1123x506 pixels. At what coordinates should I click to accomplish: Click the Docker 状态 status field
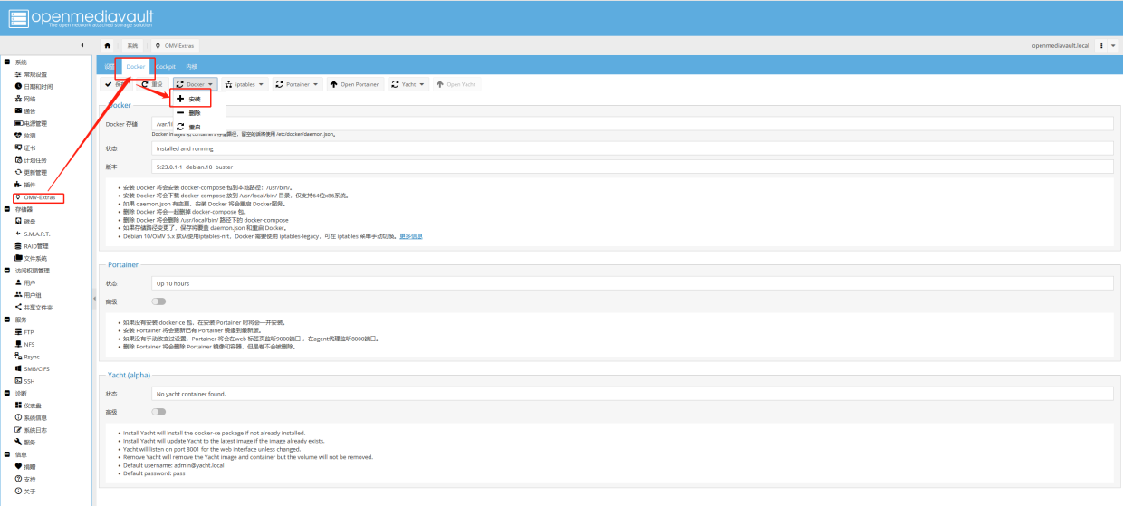(632, 148)
